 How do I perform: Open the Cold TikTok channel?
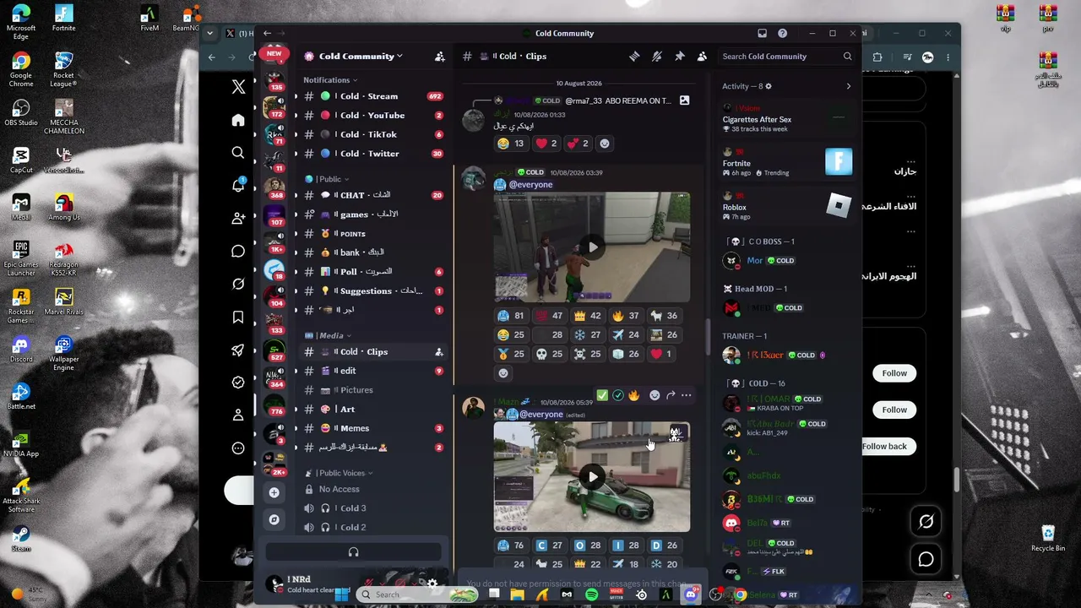tap(372, 134)
